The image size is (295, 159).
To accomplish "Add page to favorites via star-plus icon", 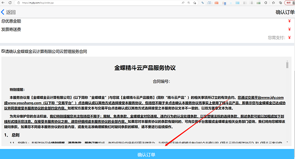I will (x=195, y=3).
